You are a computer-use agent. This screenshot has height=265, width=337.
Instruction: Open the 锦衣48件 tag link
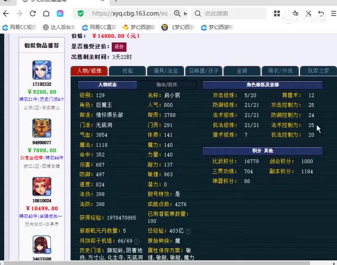pos(28,216)
